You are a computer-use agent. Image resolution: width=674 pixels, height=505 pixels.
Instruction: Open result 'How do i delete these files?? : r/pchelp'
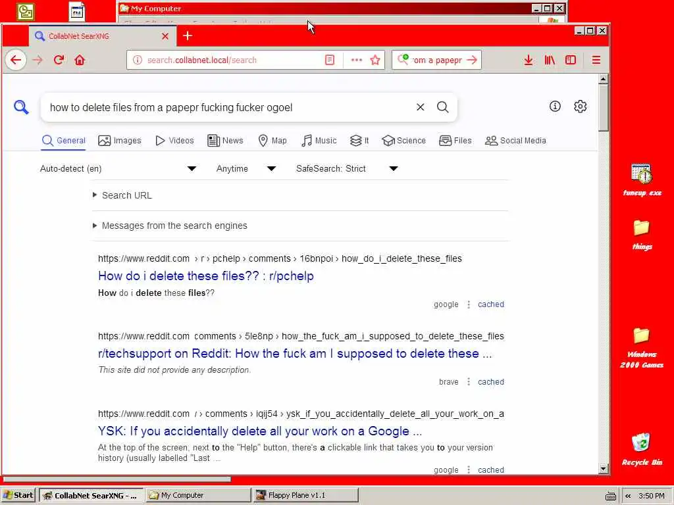point(206,276)
